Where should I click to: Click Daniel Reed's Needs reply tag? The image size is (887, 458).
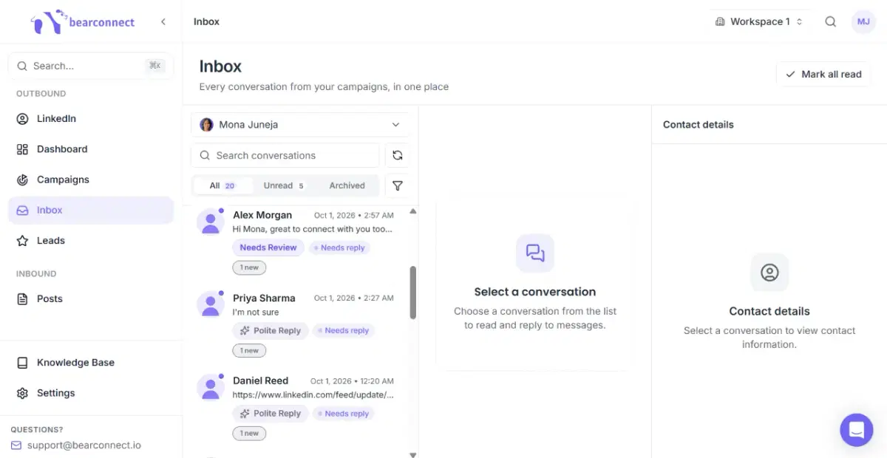click(x=344, y=414)
